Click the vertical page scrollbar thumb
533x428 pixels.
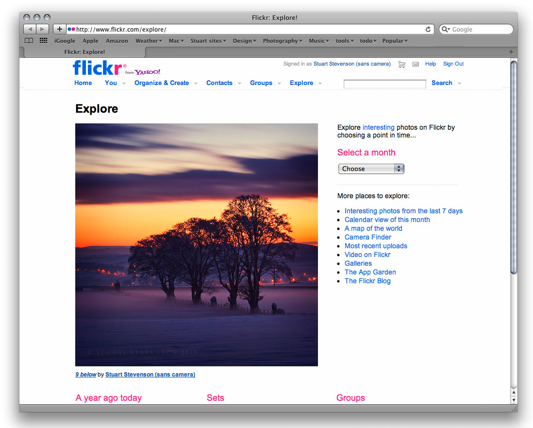(x=514, y=165)
